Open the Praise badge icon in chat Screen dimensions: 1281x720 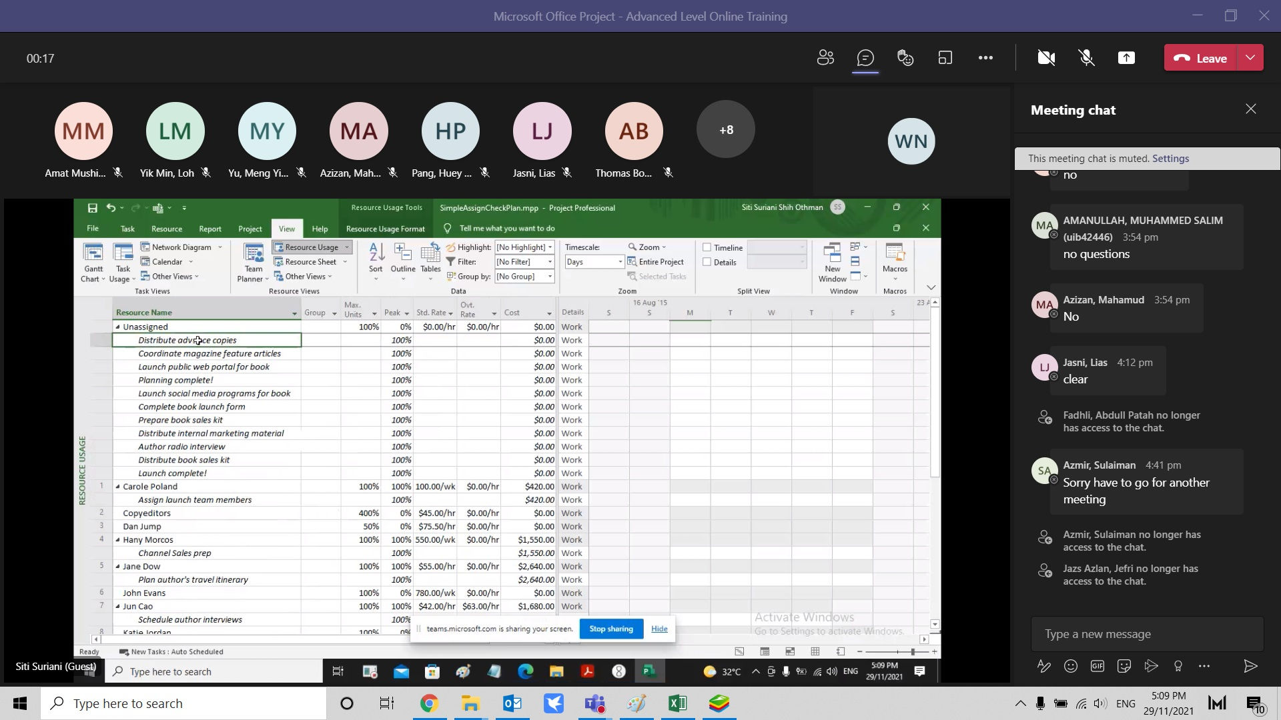click(x=1178, y=666)
